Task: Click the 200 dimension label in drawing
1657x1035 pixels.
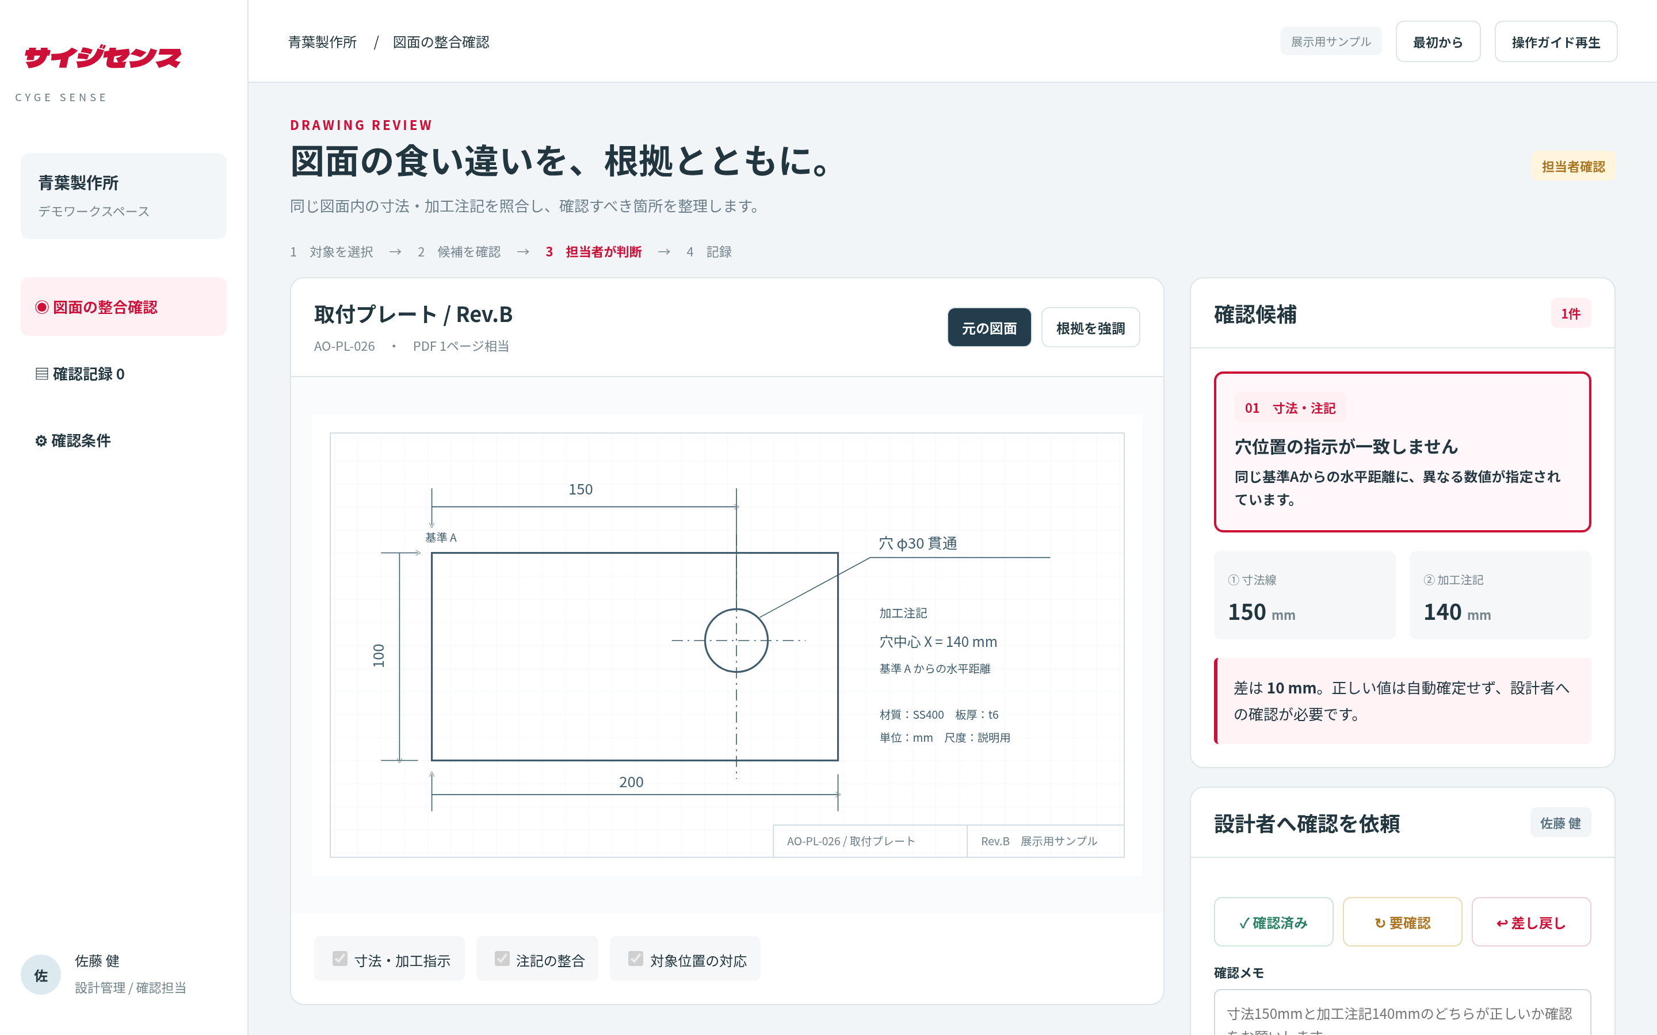Action: [631, 782]
